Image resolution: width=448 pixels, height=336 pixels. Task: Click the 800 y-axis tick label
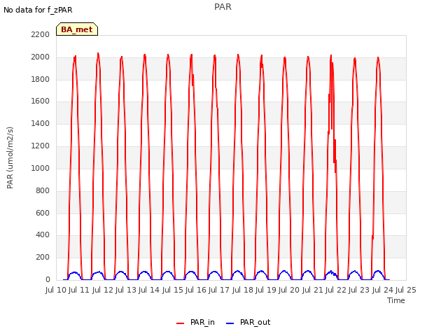coord(43,190)
